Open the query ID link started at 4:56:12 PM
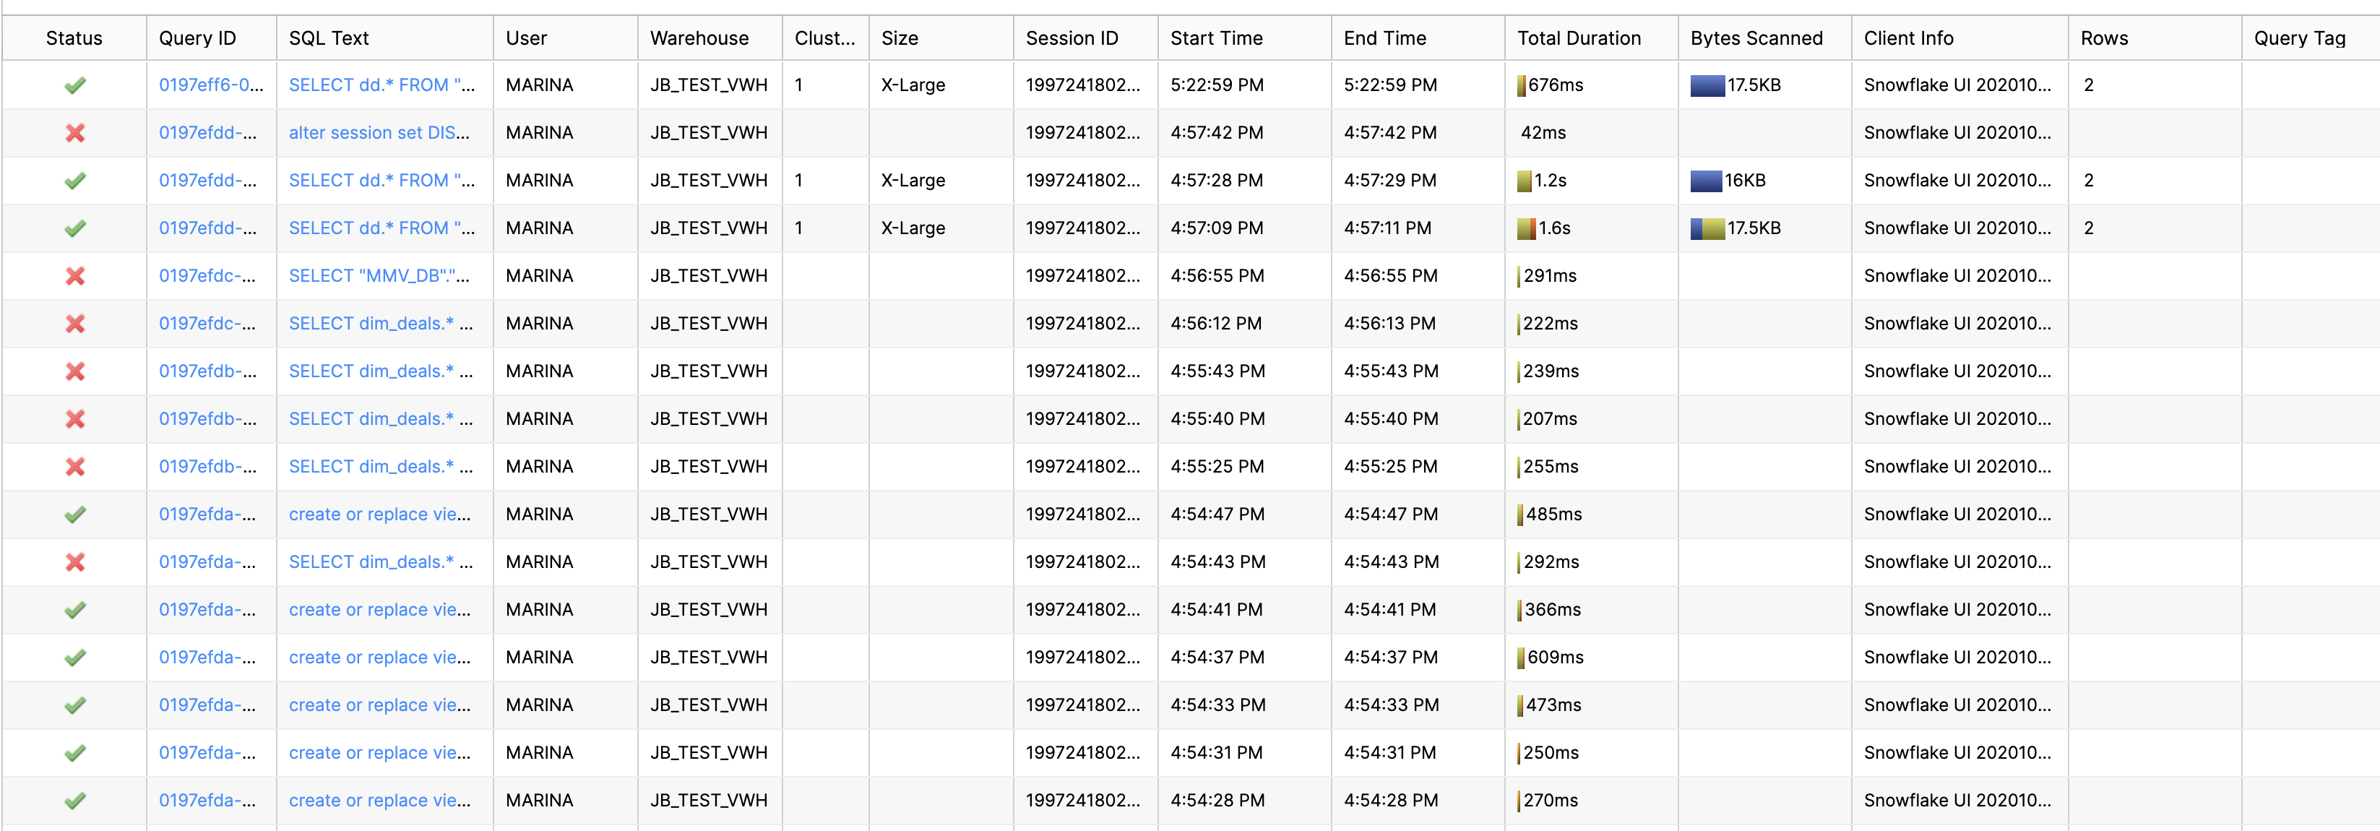 click(208, 324)
